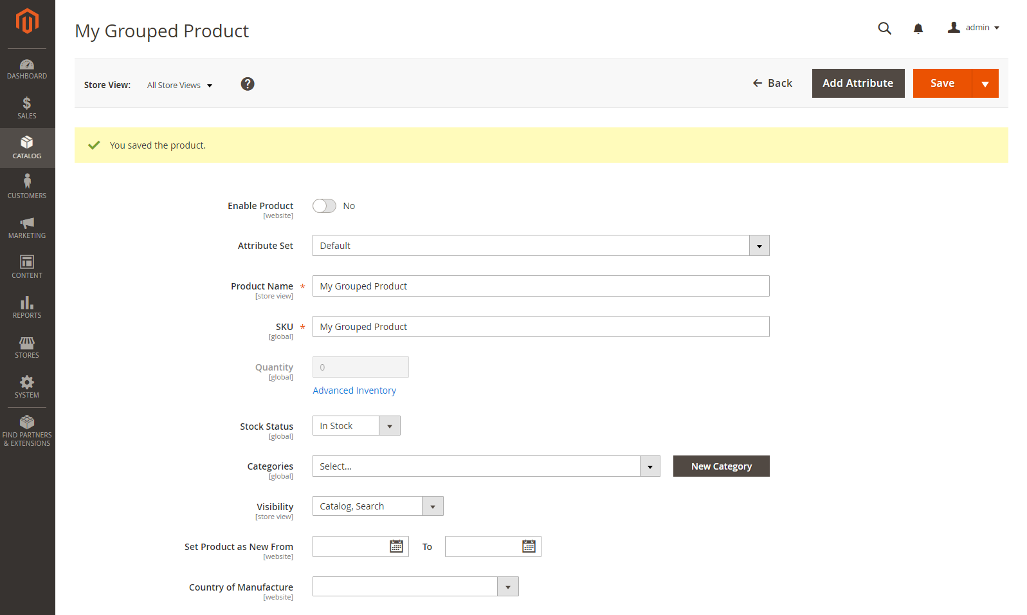Click the Add Attribute button

pos(857,84)
